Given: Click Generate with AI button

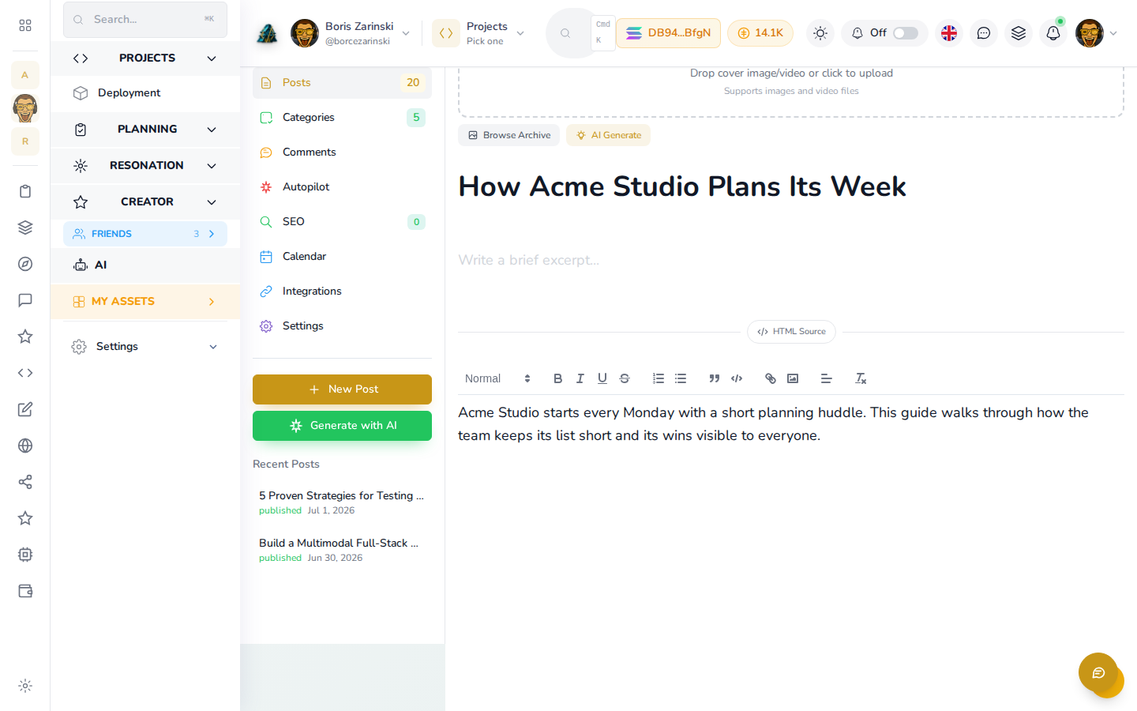Looking at the screenshot, I should click(x=342, y=426).
